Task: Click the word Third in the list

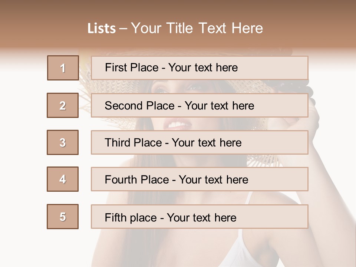Action: (117, 142)
